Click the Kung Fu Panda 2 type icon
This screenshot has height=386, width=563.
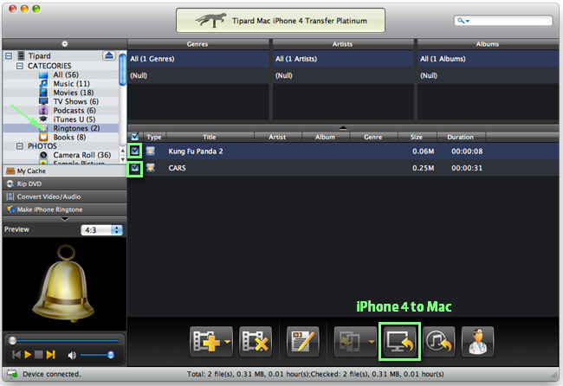tap(151, 151)
